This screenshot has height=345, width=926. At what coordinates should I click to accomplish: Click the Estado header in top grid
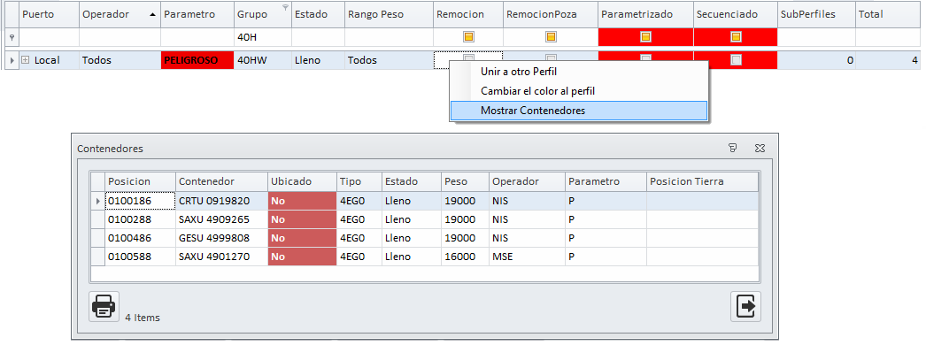318,14
